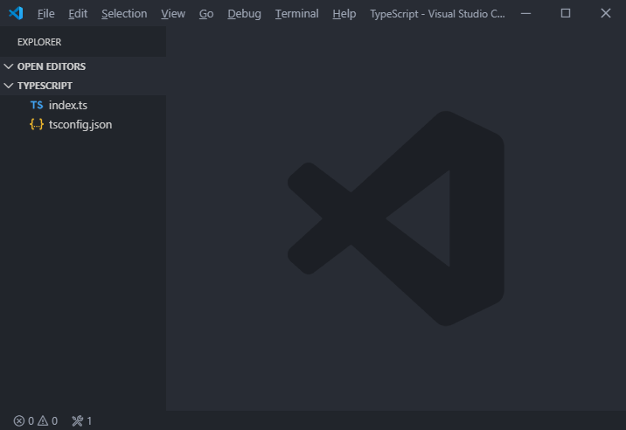Open the Selection menu

point(124,14)
